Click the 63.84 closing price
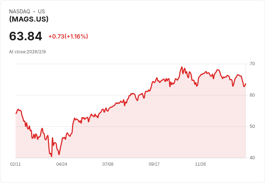Viewport: 265px width, 183px height. 26,36
